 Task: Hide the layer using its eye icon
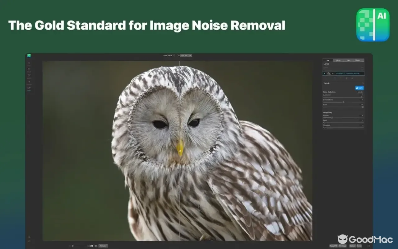pos(325,74)
